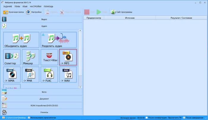The height and width of the screenshot is (120, 208).
Task: Click the ROM disc drive icon
Action: [4, 105]
